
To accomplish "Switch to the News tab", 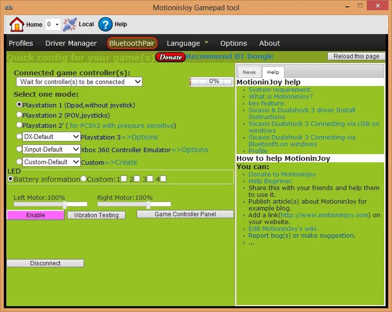I will tap(249, 72).
